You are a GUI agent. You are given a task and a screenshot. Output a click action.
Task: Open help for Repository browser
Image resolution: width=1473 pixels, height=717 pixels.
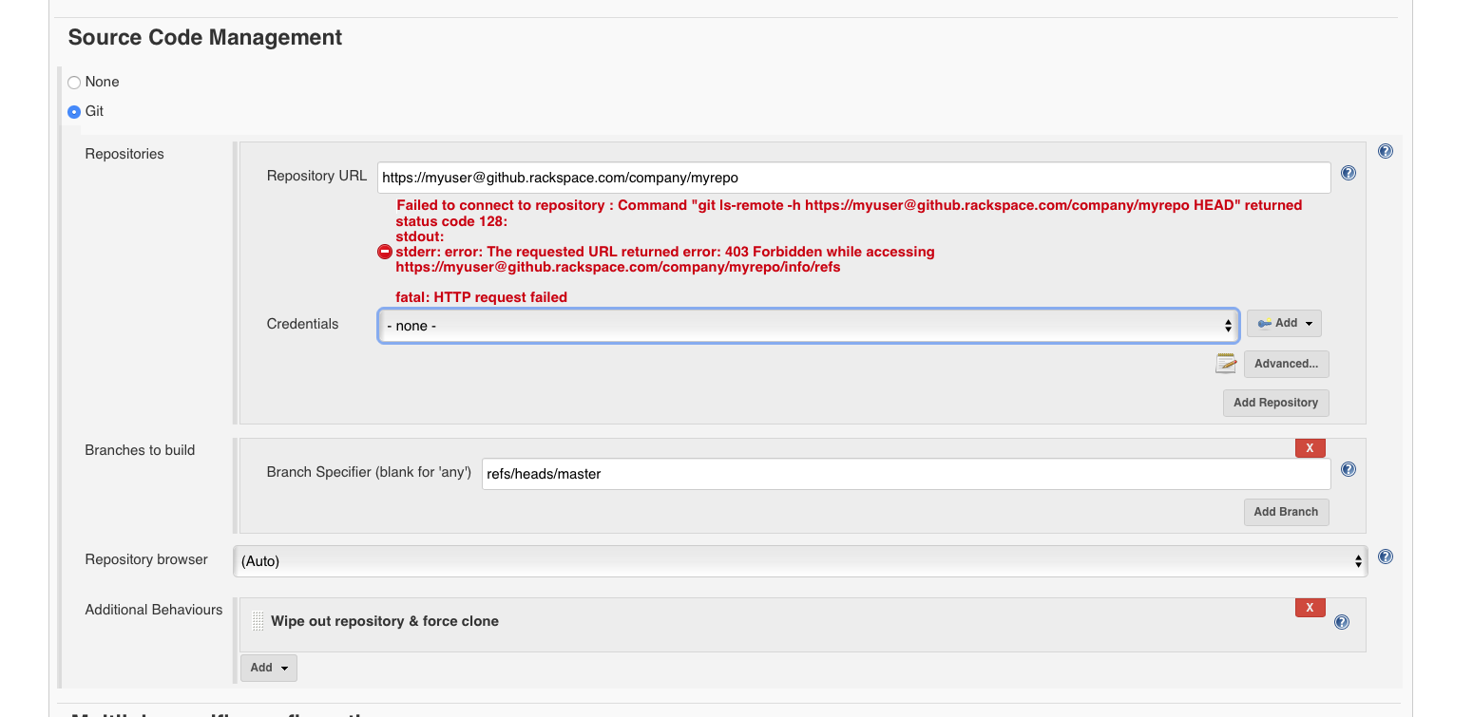pyautogui.click(x=1386, y=557)
